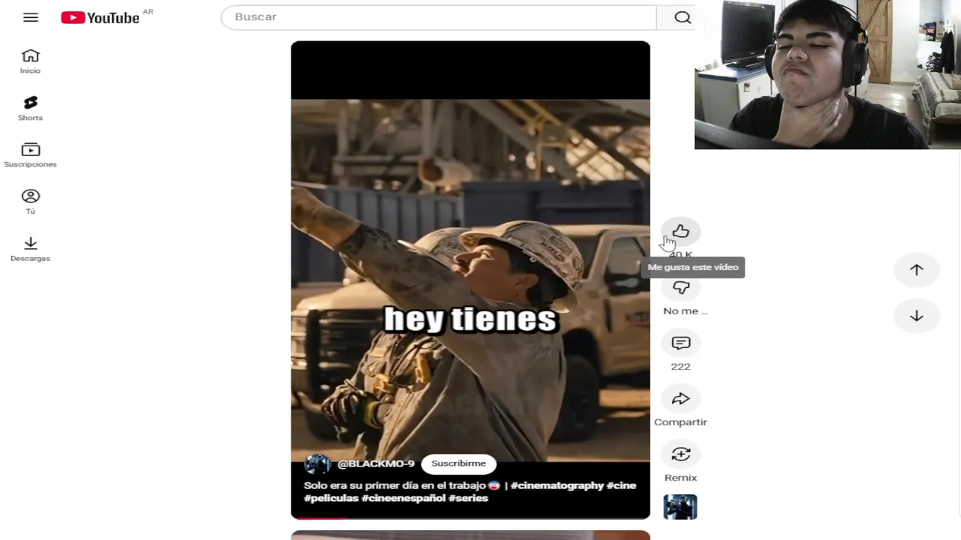Go to next Short with down arrow
The height and width of the screenshot is (540, 961).
tap(917, 316)
